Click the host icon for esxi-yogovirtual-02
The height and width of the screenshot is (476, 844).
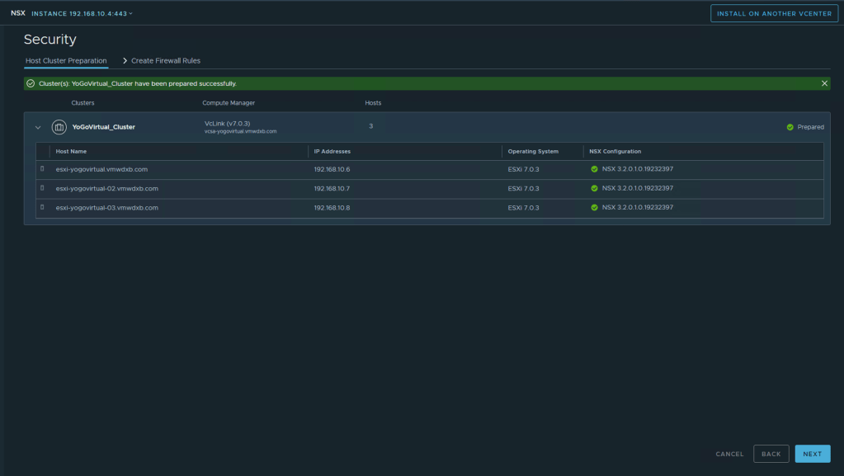[43, 188]
